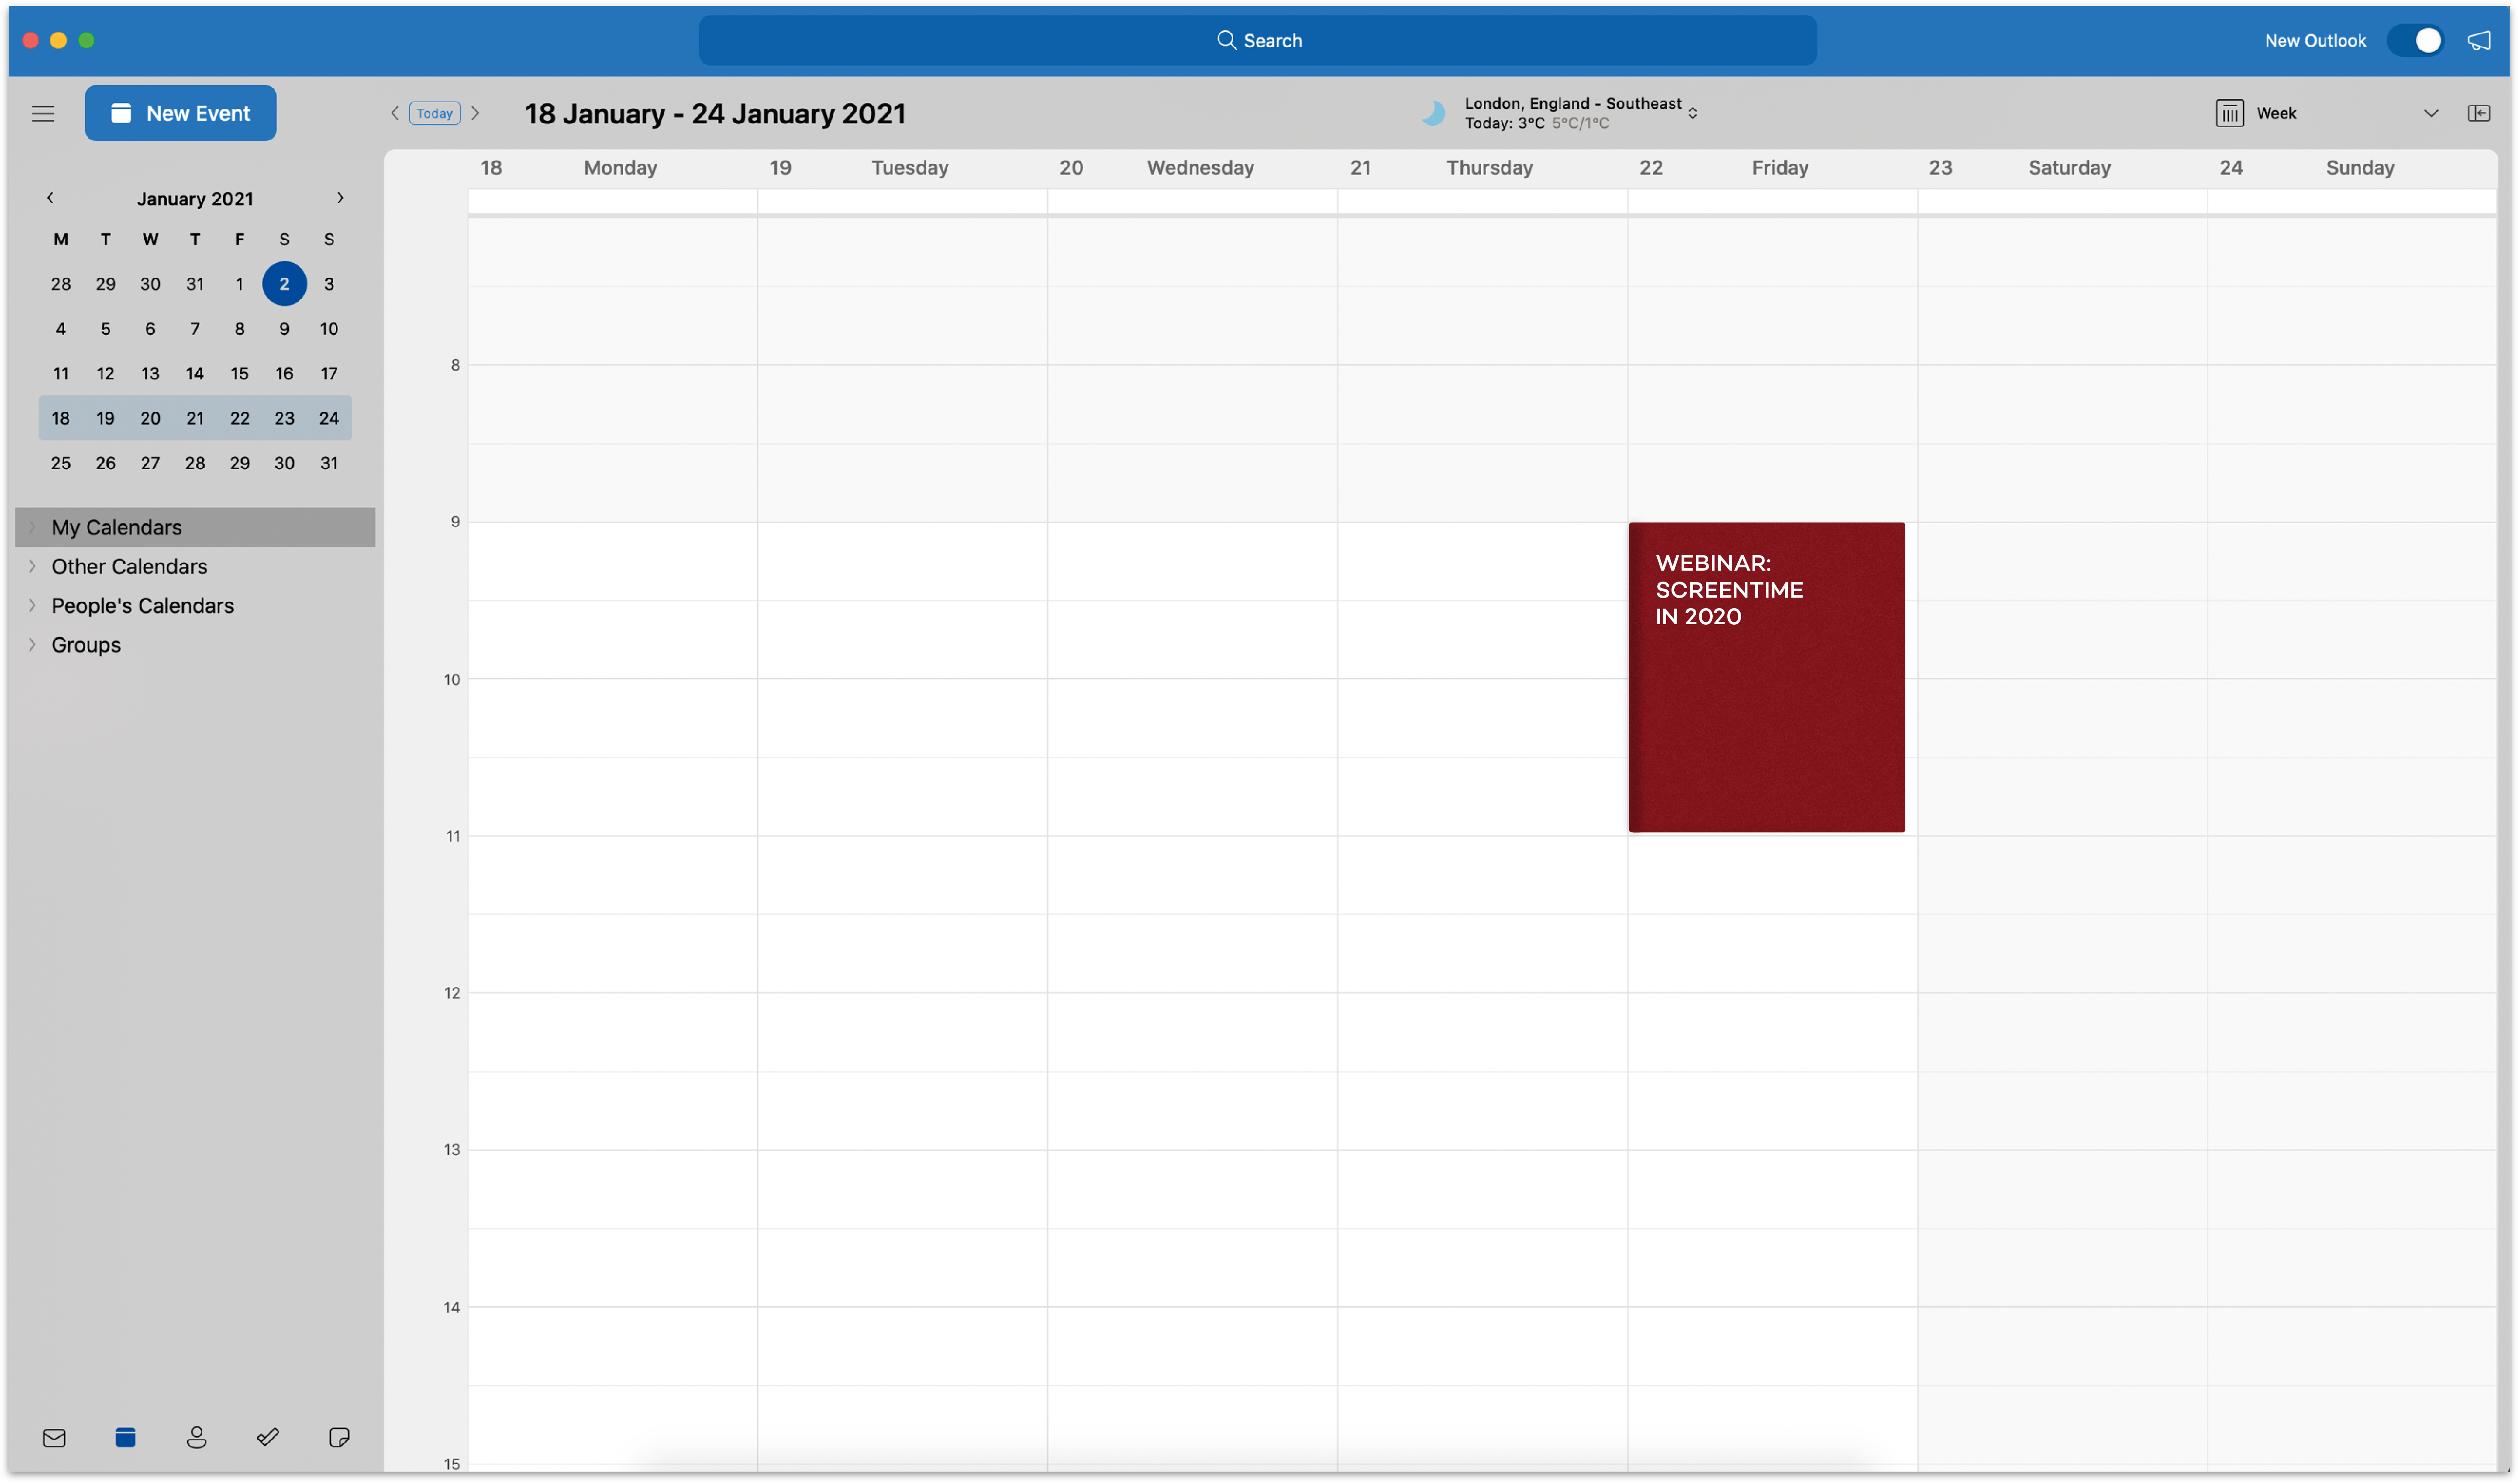Create a New Event
Image resolution: width=2518 pixels, height=1484 pixels.
pyautogui.click(x=180, y=113)
